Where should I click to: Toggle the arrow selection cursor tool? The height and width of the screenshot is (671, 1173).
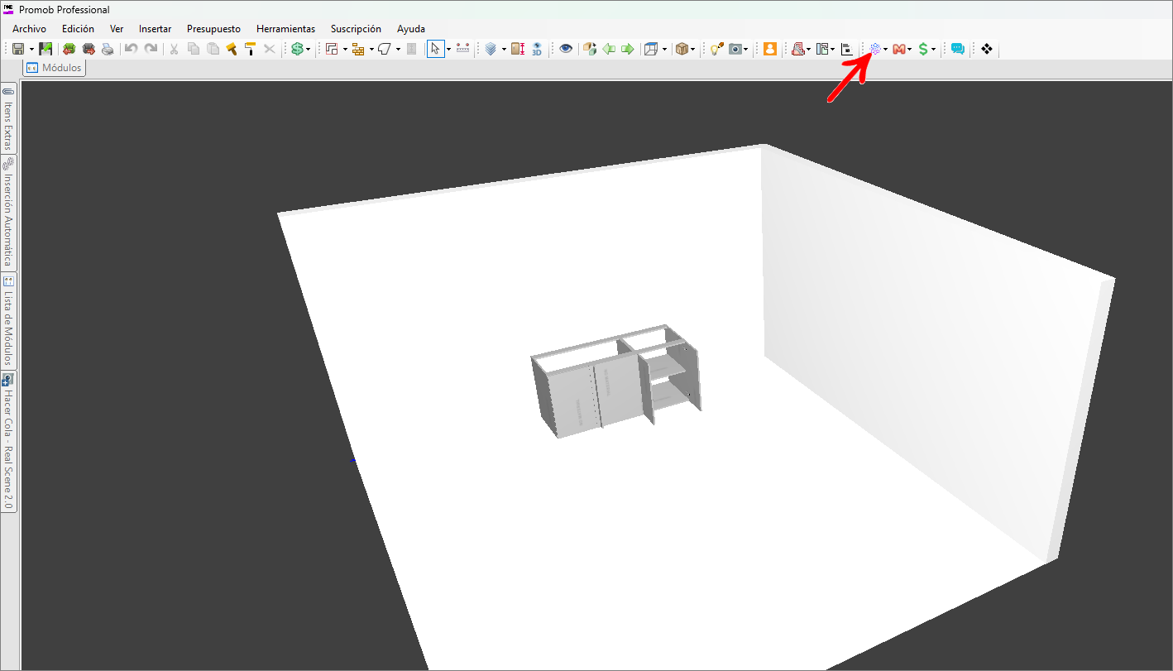pos(435,50)
